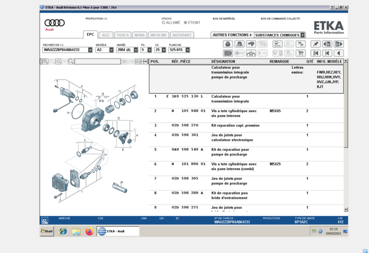Click the Windows Start button
369x253 pixels.
click(47, 231)
